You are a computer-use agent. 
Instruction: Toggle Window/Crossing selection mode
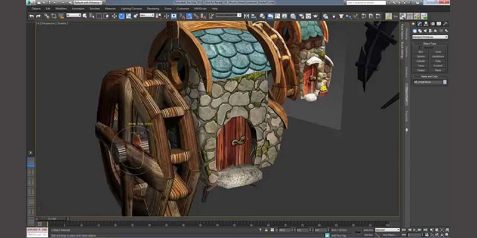106,16
